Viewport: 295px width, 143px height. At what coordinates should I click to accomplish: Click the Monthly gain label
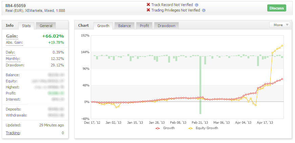pyautogui.click(x=13, y=59)
